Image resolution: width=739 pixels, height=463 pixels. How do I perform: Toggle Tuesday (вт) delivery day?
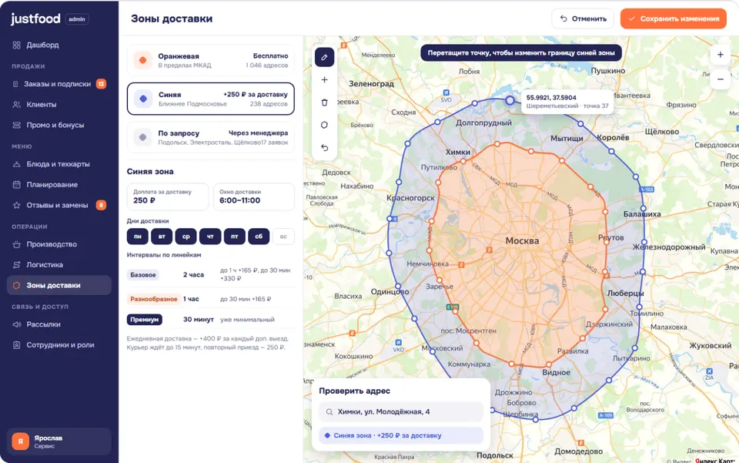pos(162,237)
